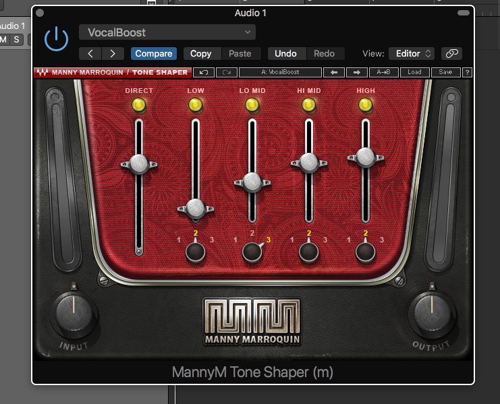Click the LOW fader handle
500x404 pixels.
(x=196, y=209)
